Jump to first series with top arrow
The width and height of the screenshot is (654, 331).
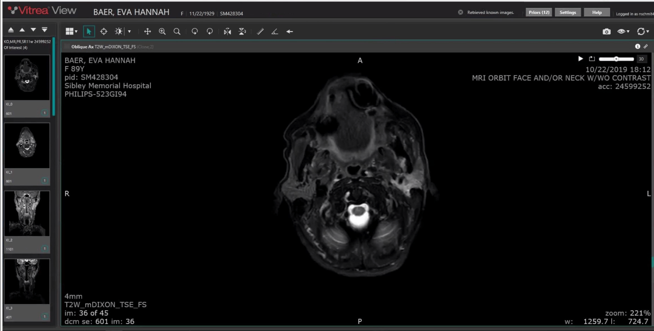click(x=11, y=30)
